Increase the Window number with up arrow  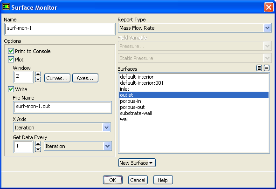point(38,74)
